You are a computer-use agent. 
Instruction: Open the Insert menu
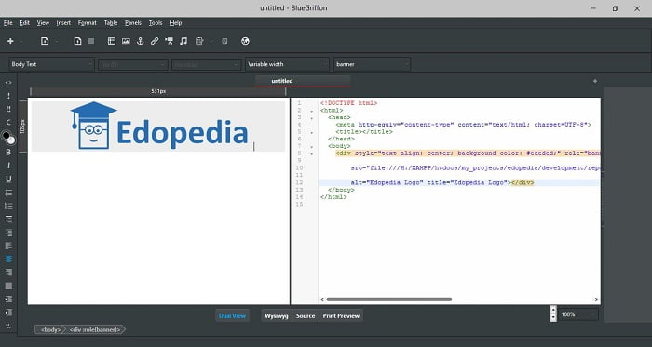tap(63, 23)
